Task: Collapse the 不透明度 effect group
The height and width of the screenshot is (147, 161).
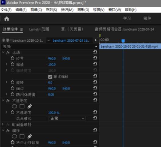Action: pyautogui.click(x=3, y=100)
